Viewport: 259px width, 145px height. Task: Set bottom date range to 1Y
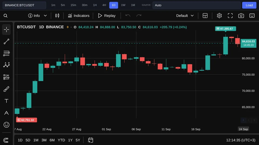pos(70,140)
